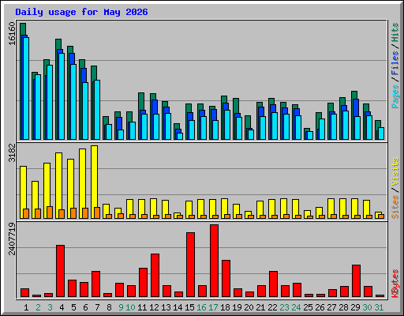Click day 29 on the date axis

[355, 307]
